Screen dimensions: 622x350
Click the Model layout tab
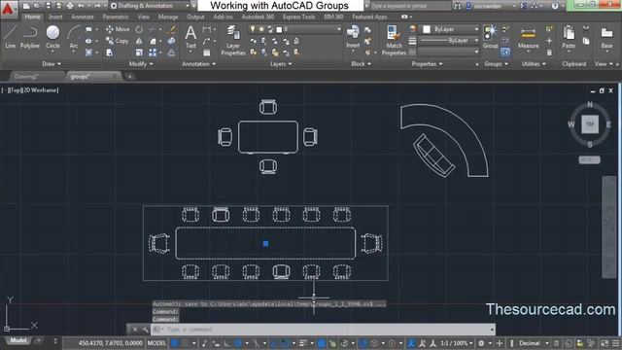[18, 340]
